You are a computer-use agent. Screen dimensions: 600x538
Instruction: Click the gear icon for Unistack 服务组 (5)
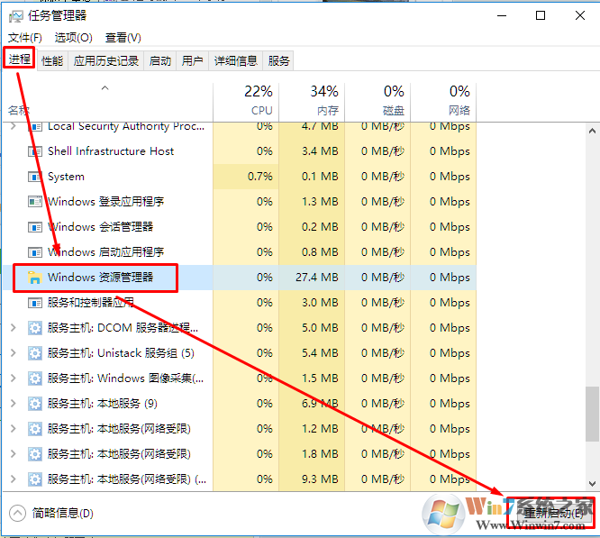tap(35, 353)
